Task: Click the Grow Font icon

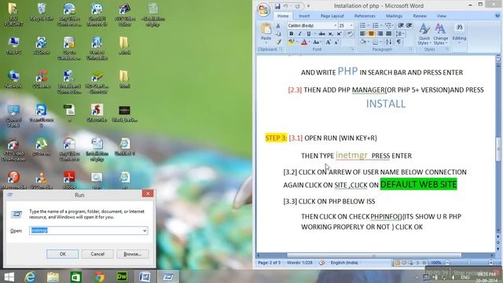Action: coord(329,42)
